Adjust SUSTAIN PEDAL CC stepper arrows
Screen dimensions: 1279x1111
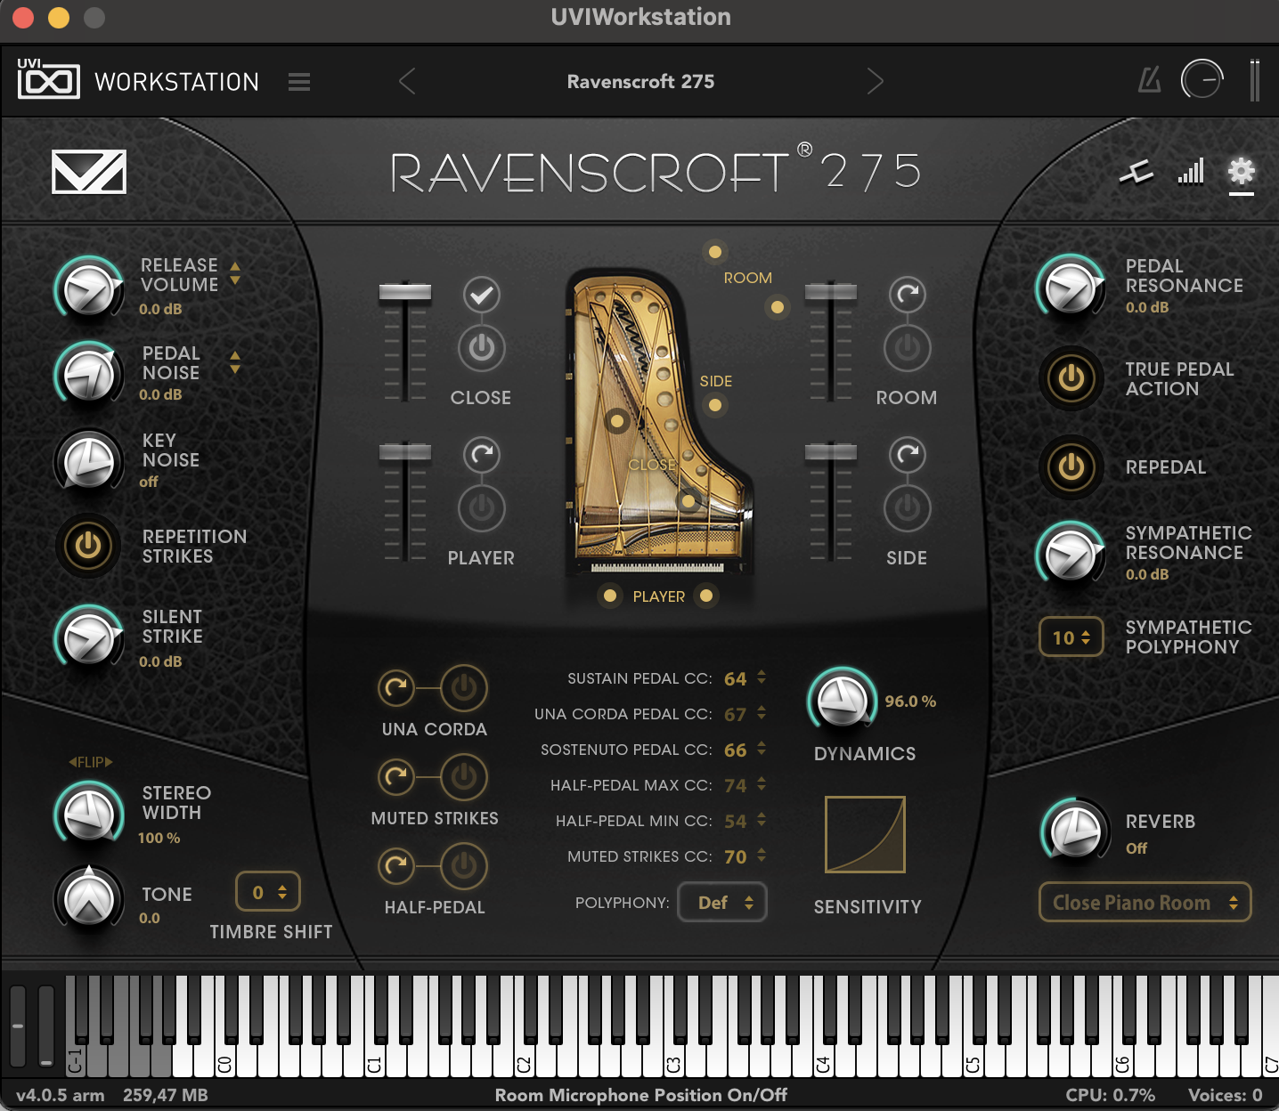click(762, 677)
